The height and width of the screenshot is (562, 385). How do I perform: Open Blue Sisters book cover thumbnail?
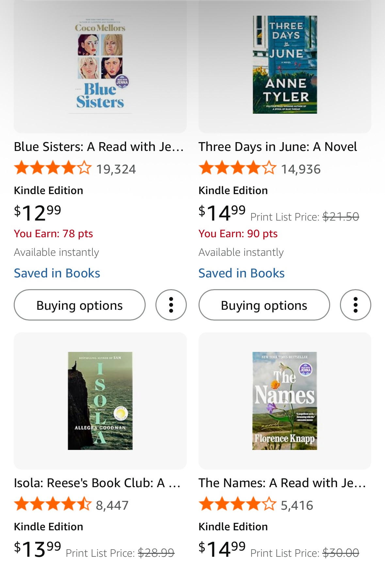pos(100,65)
